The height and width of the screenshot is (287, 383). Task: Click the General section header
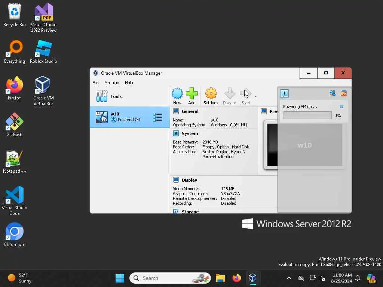(190, 111)
